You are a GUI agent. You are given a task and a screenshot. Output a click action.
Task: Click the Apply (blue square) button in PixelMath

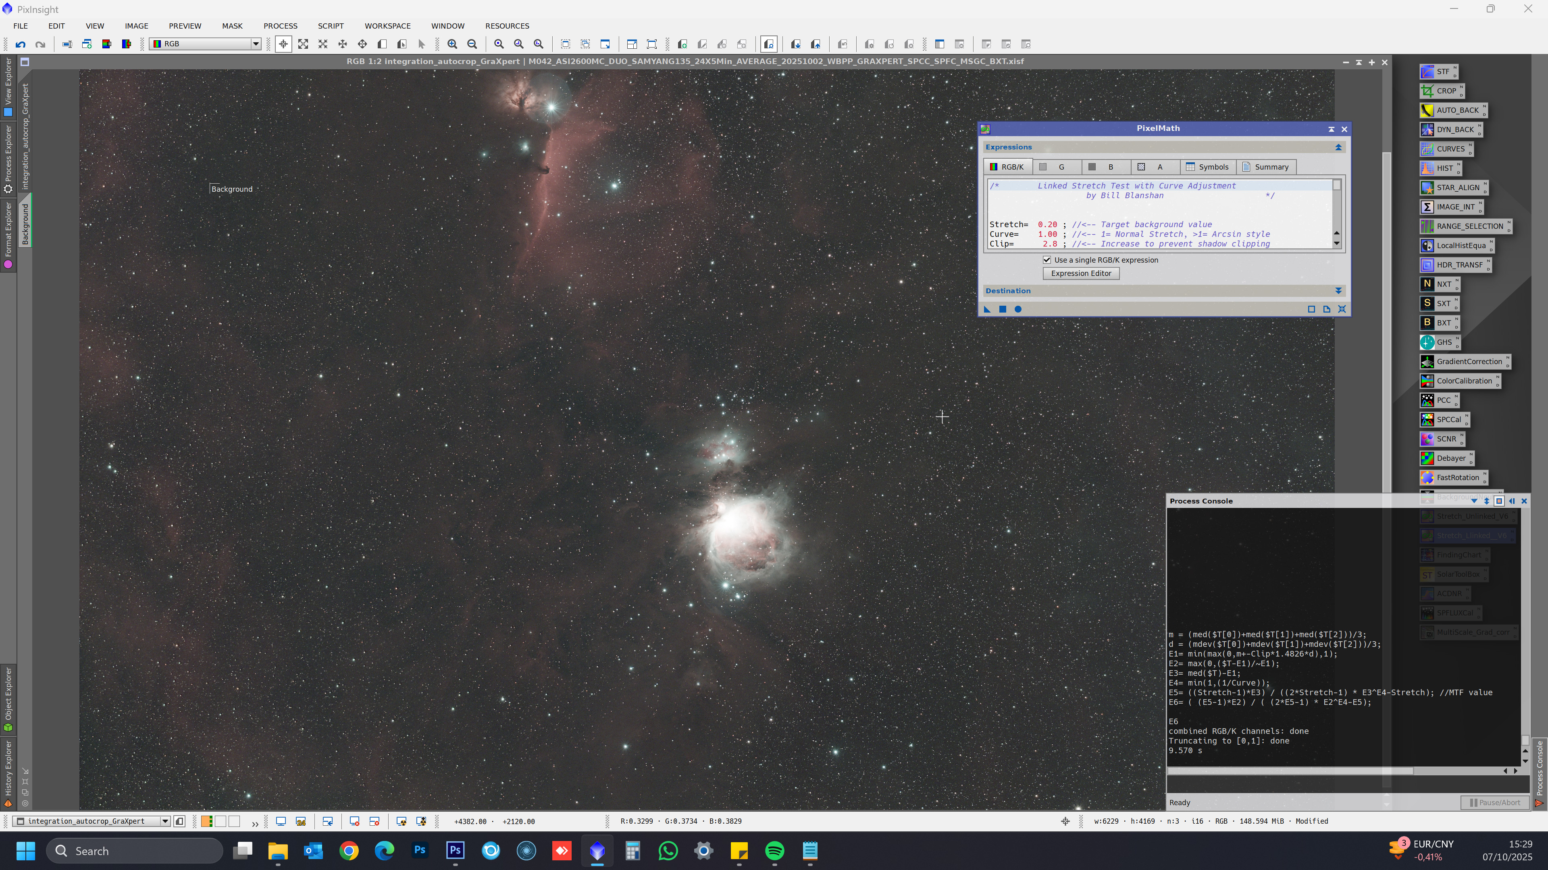click(1002, 309)
